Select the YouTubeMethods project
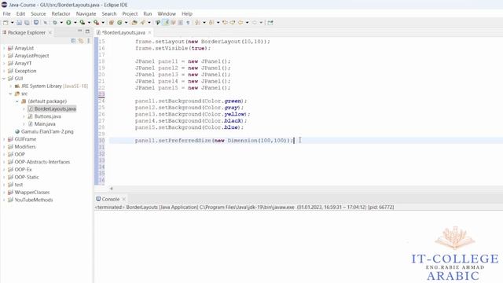503x283 pixels. [33, 200]
